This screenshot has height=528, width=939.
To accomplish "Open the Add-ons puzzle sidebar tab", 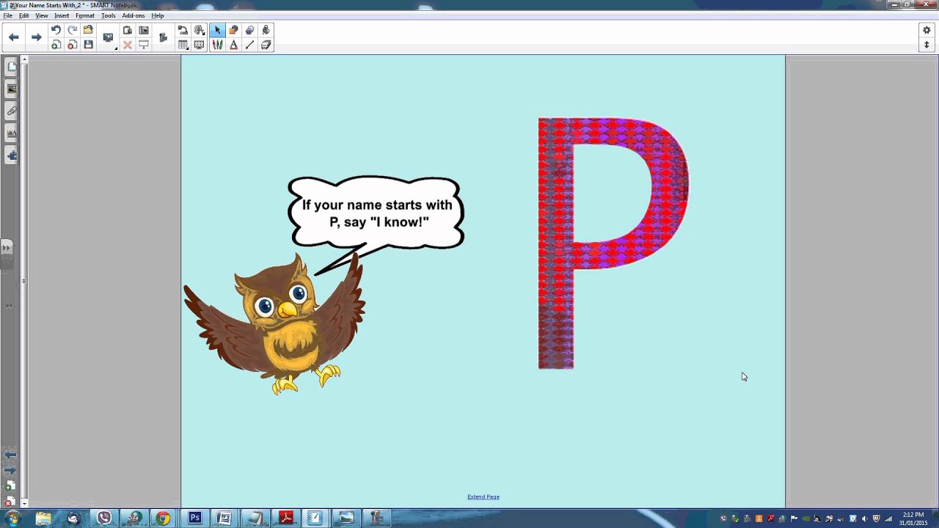I will point(11,155).
